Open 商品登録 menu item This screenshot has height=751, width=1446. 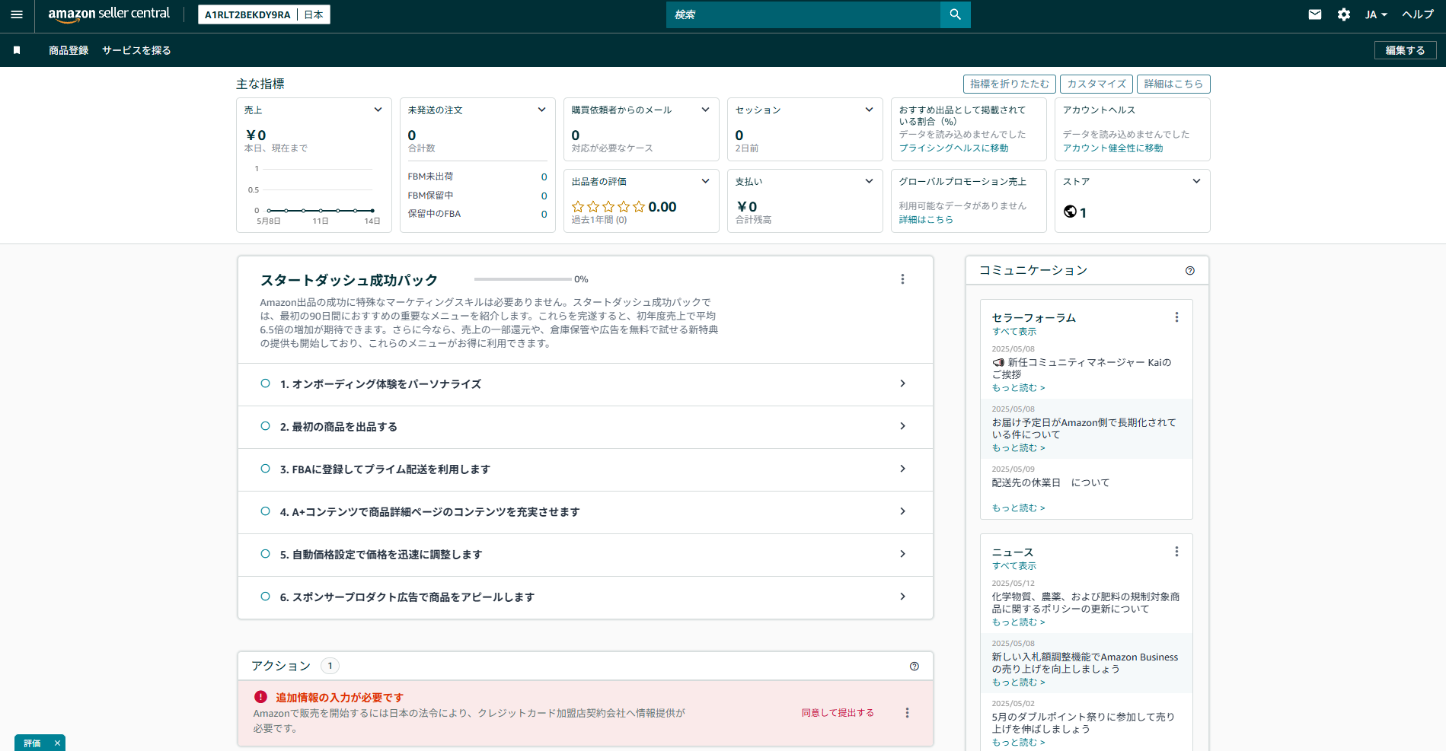[x=69, y=50]
